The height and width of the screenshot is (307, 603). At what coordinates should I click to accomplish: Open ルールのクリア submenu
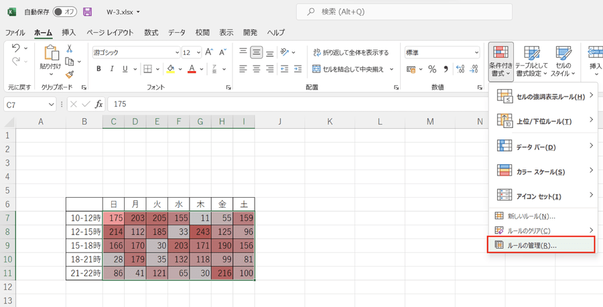tap(543, 231)
